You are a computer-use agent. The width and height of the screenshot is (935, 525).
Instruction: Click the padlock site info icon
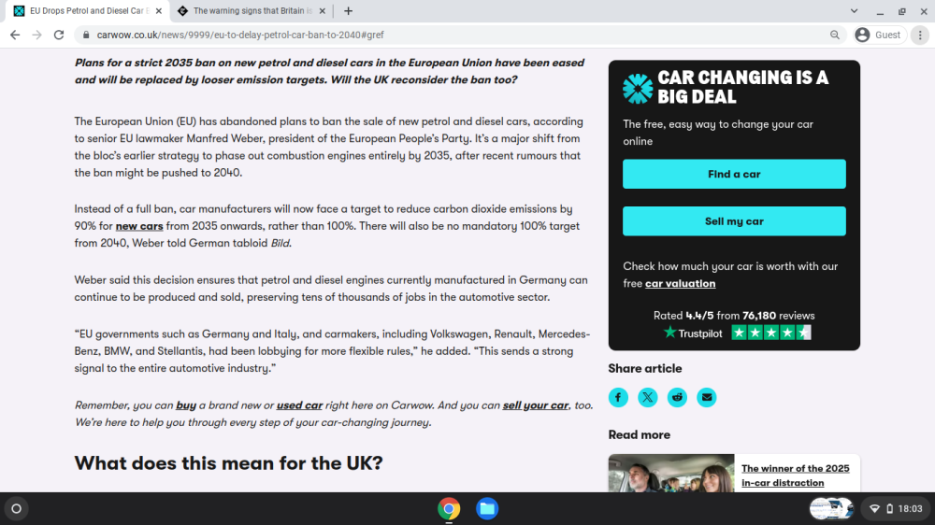tap(86, 35)
